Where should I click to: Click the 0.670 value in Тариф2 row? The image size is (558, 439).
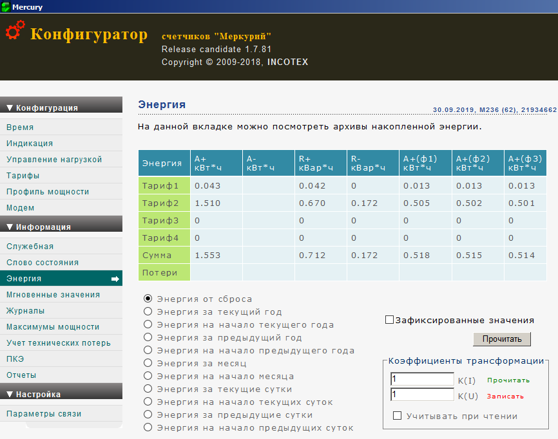point(312,203)
